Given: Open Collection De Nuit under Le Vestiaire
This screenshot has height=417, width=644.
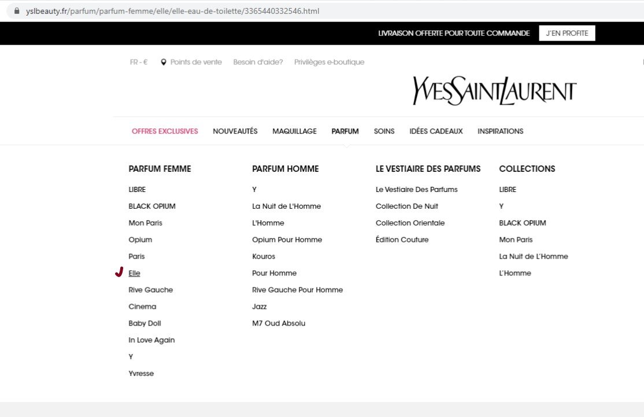Looking at the screenshot, I should tap(406, 206).
